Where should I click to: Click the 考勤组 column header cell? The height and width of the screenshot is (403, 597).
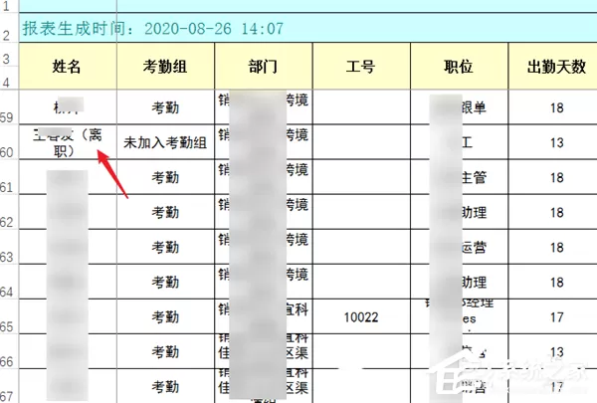tap(165, 67)
